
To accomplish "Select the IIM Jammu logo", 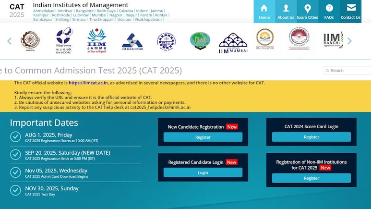I will (97, 41).
